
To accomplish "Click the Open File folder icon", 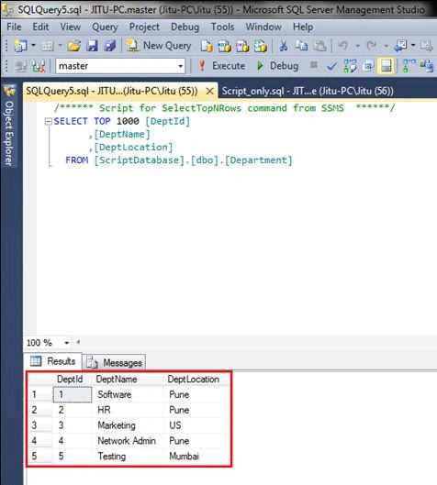I will (x=74, y=46).
